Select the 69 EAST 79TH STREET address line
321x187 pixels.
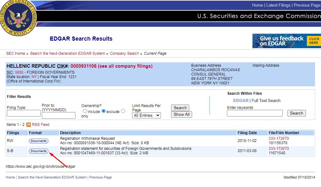212,79
